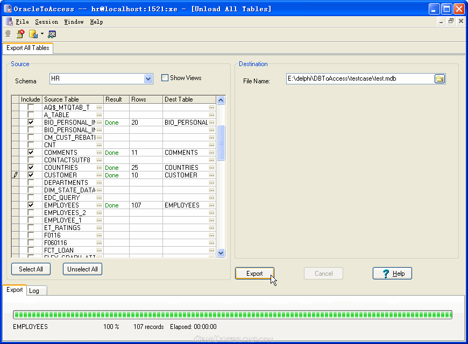Uncheck Include for COMMENTS table

31,153
